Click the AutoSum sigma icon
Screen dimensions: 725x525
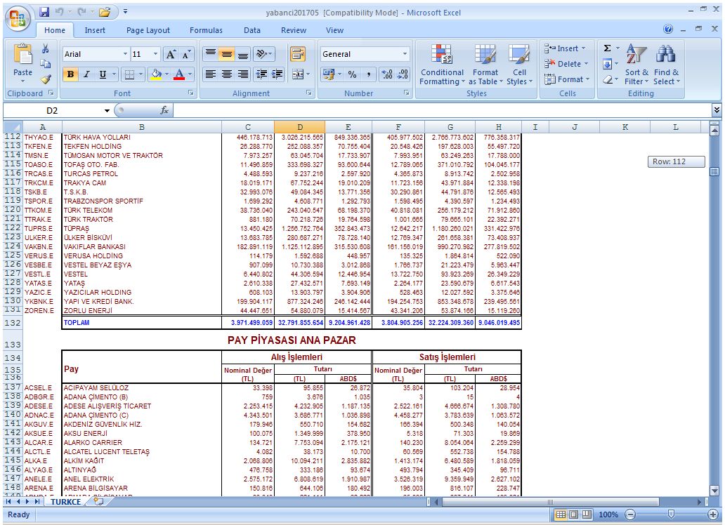click(x=607, y=48)
